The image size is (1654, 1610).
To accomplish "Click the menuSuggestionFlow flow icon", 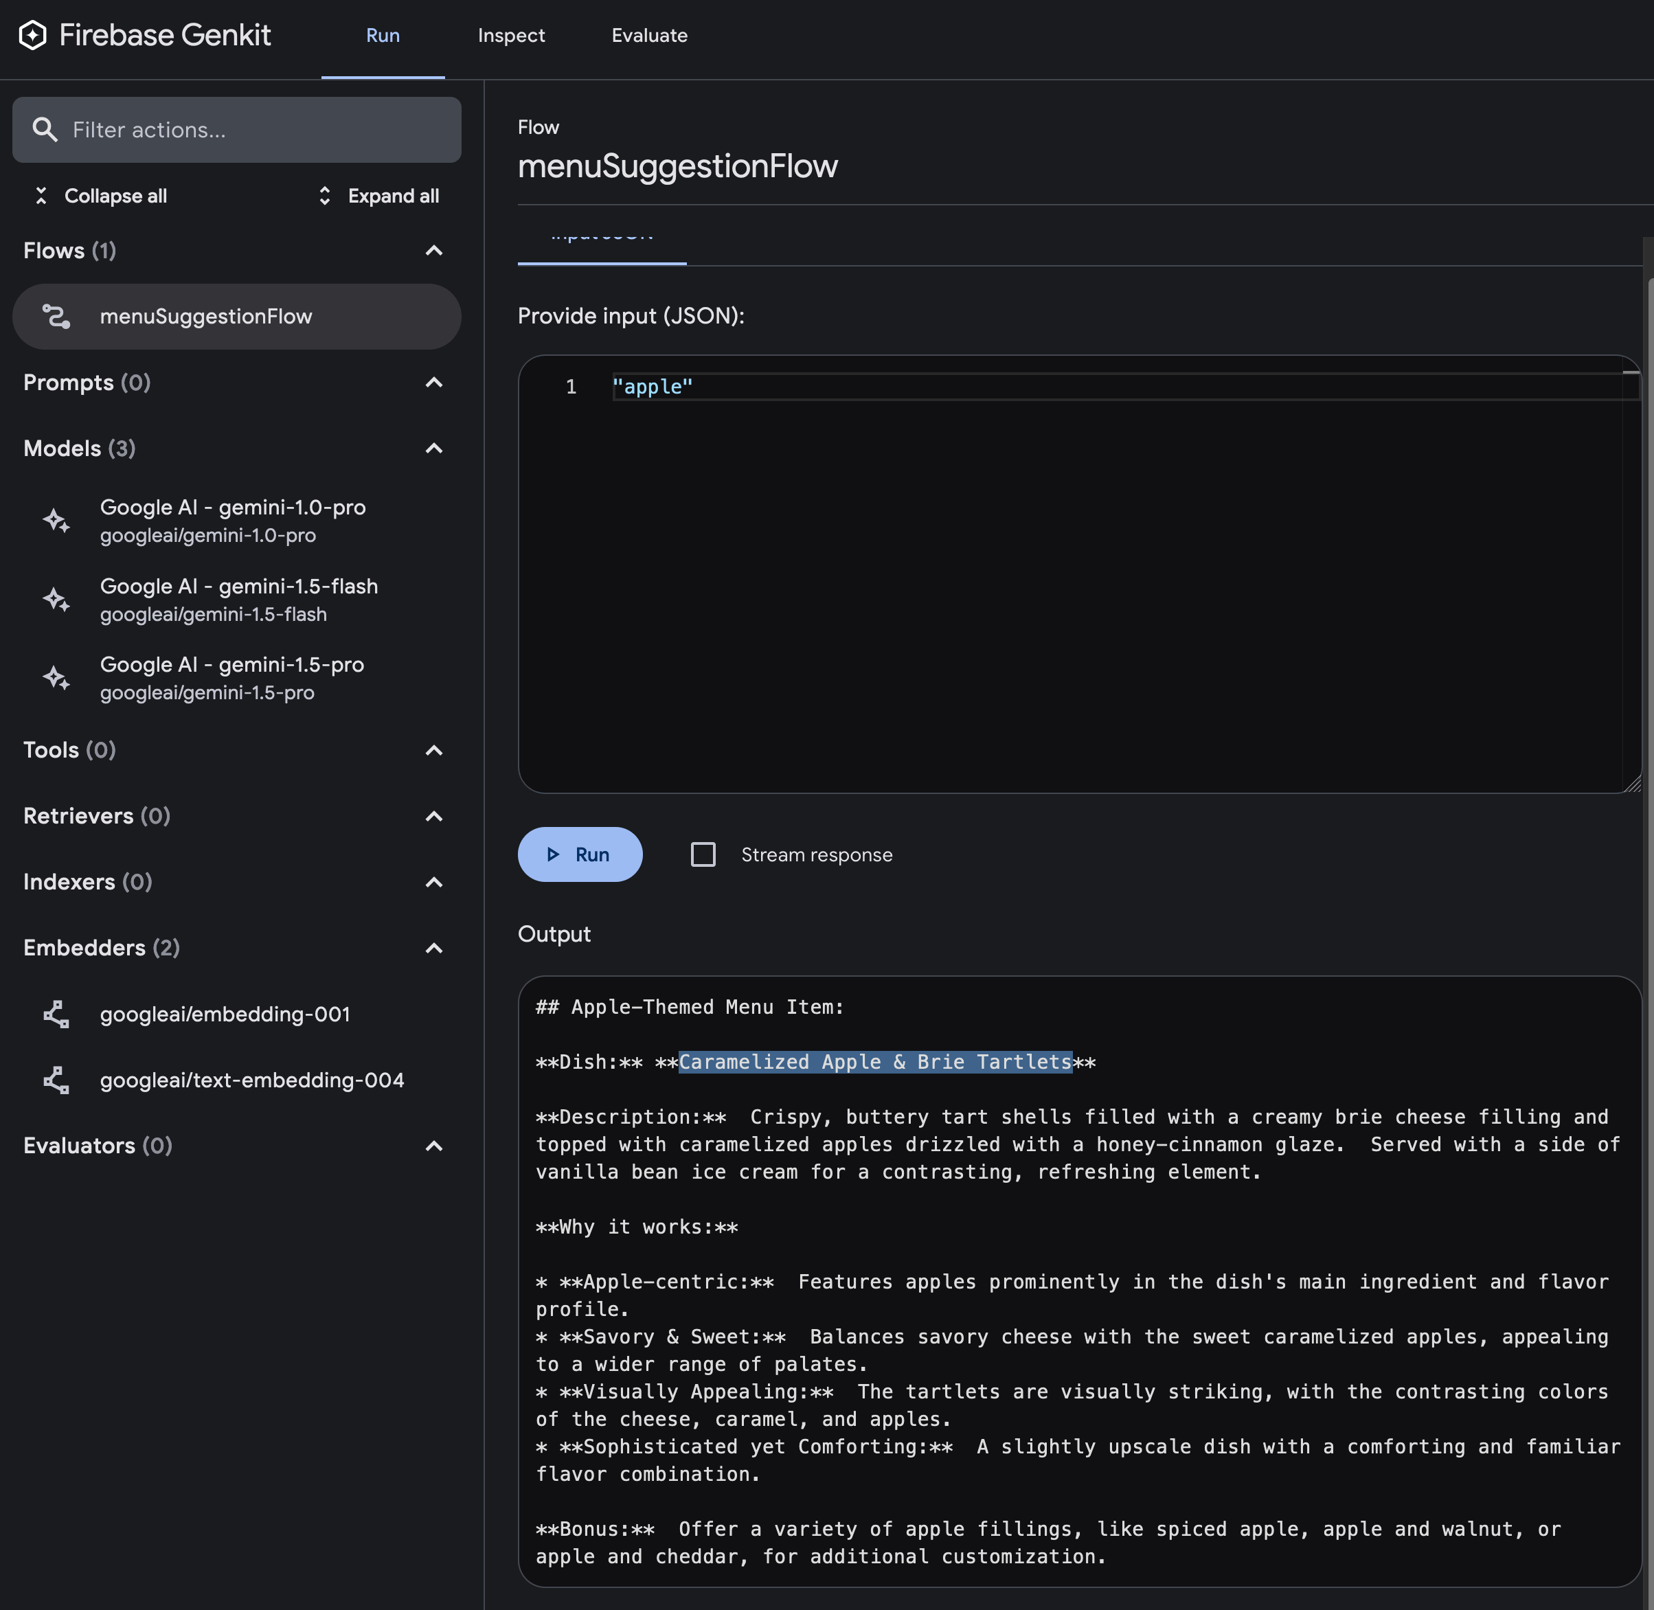I will click(56, 316).
